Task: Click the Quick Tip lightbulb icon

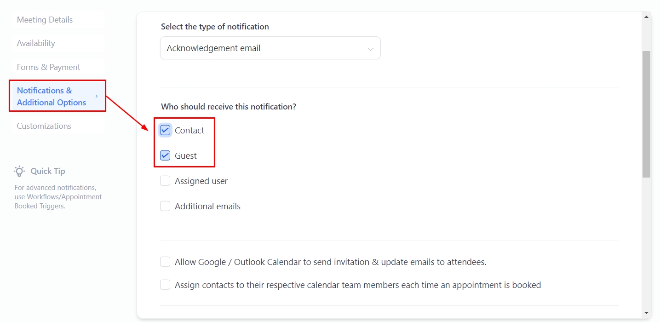Action: [x=19, y=171]
